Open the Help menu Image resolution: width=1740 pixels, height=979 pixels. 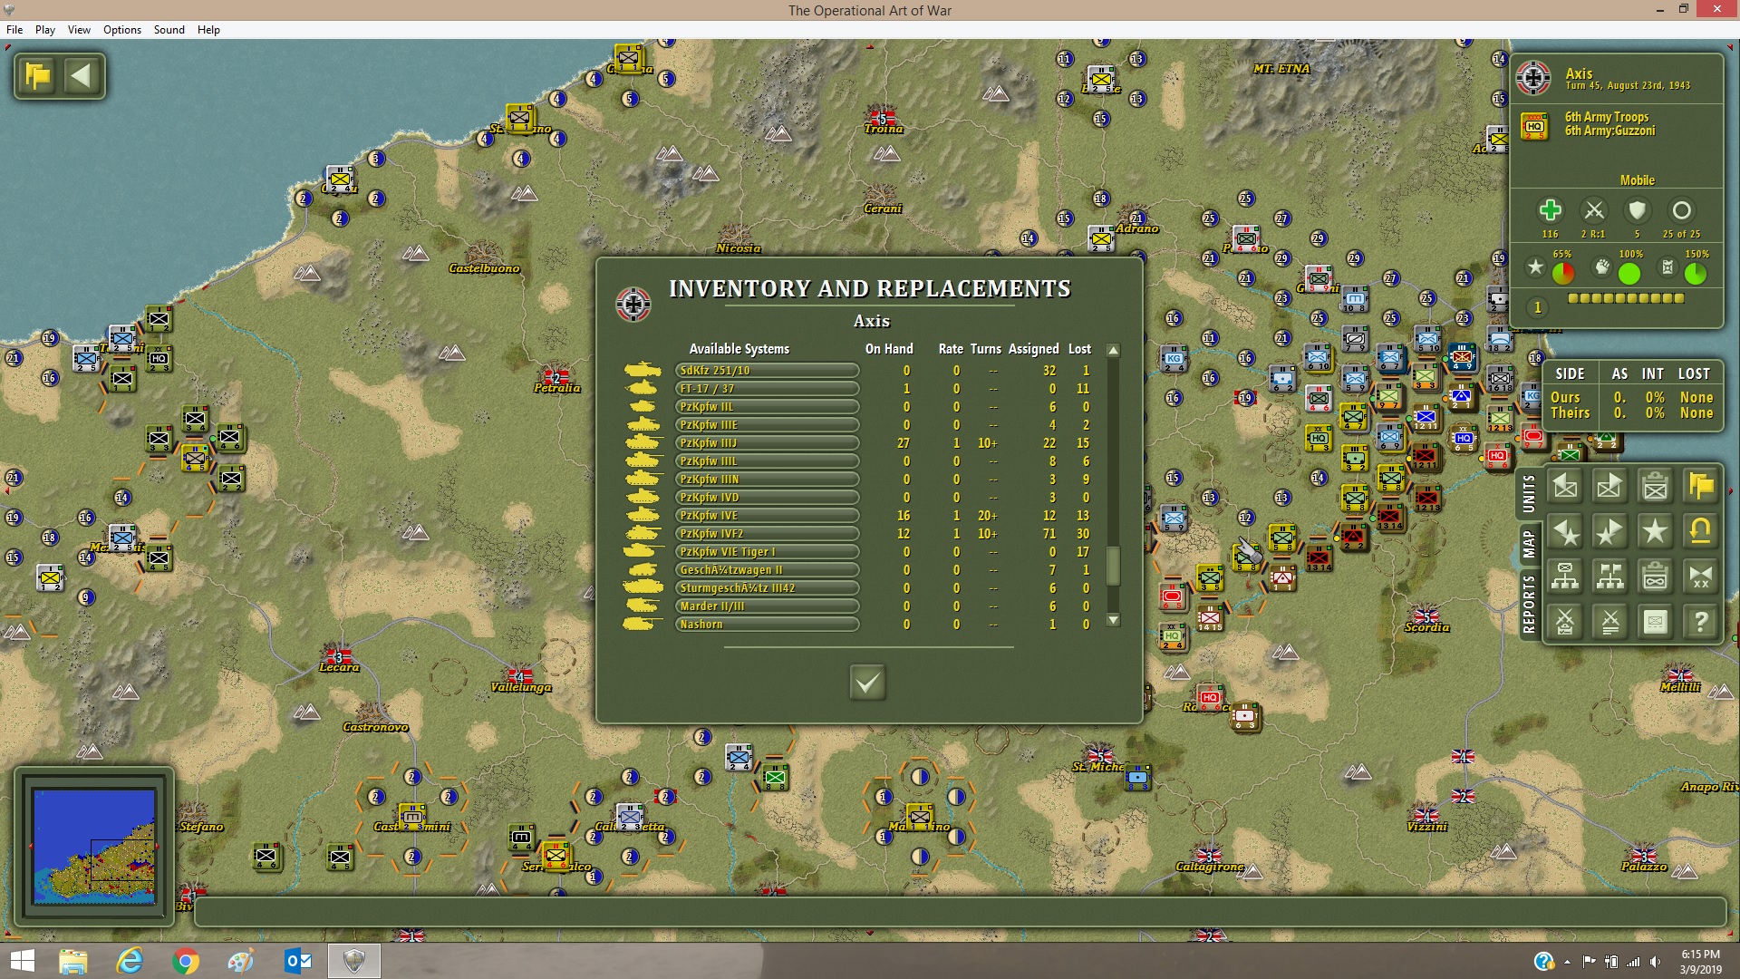click(208, 30)
